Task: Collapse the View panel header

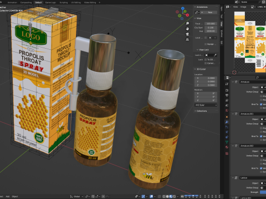Action: coord(195,18)
